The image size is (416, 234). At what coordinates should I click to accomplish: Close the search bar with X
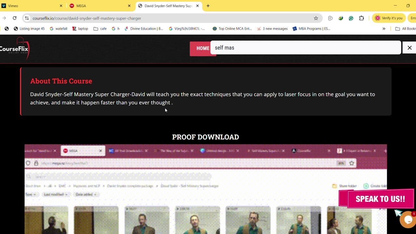coord(409,48)
